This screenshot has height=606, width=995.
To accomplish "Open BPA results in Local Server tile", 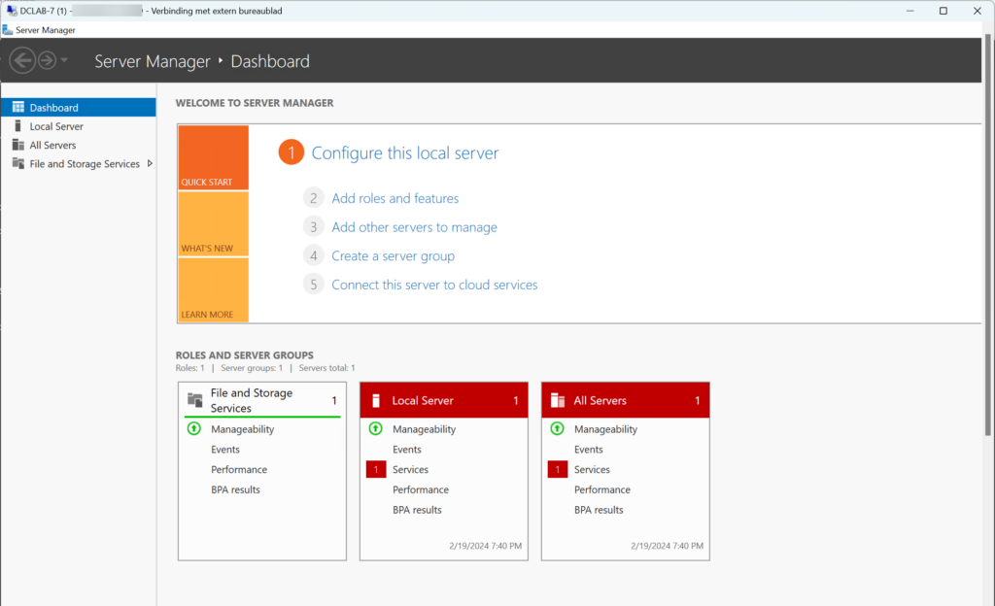I will (x=417, y=510).
